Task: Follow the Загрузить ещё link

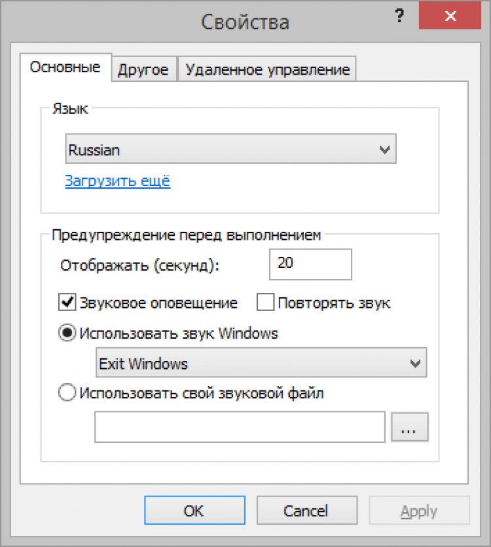Action: pyautogui.click(x=117, y=181)
